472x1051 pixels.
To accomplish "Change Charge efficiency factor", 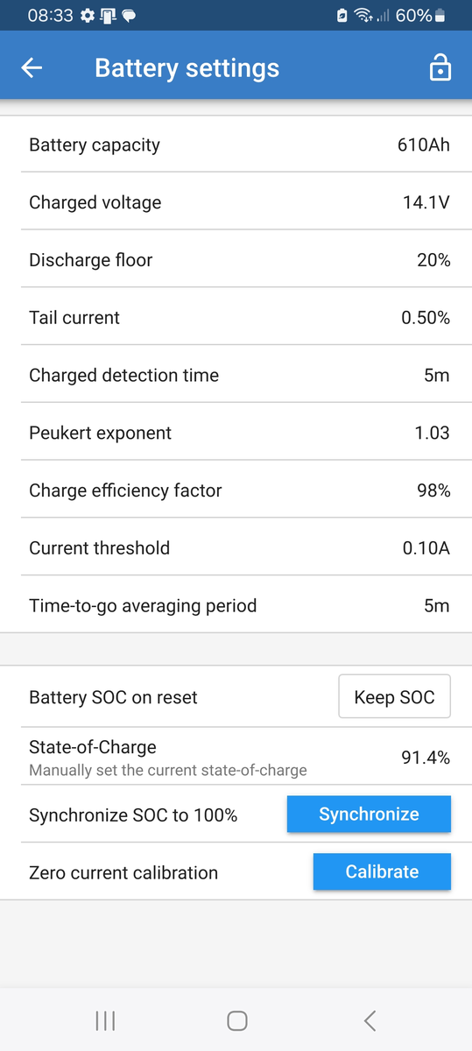I will 236,490.
